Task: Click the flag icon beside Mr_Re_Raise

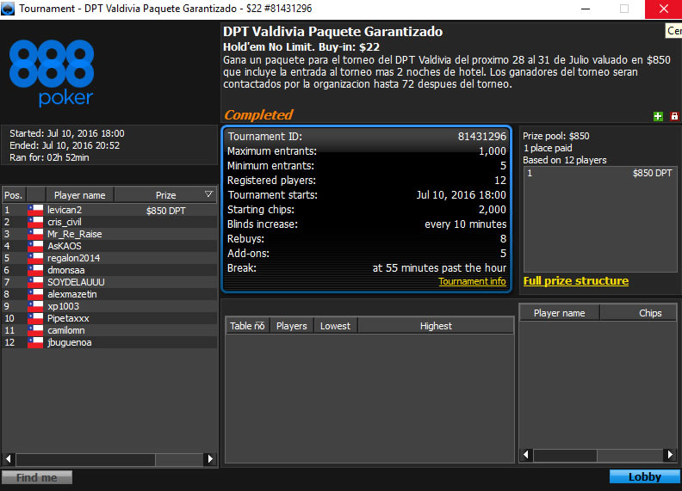Action: click(x=35, y=234)
